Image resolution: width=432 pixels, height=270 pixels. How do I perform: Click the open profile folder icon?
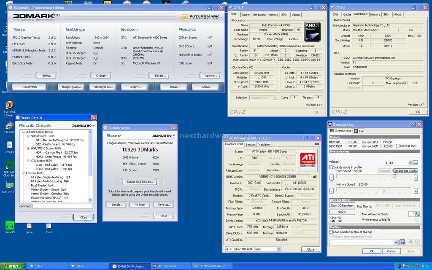click(410, 242)
